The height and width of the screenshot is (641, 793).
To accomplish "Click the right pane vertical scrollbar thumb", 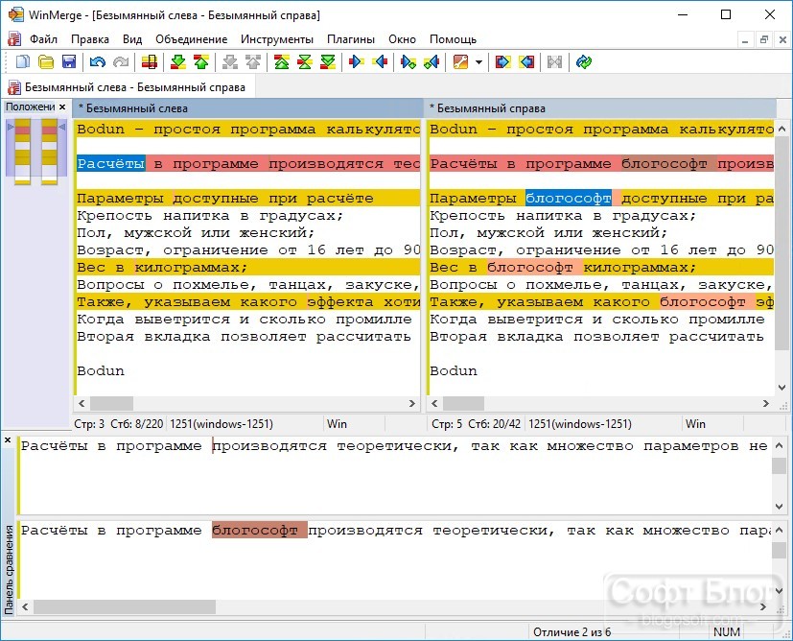I will 781,244.
